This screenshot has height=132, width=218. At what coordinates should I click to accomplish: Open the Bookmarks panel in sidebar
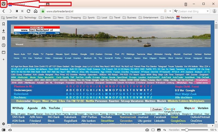4,24
